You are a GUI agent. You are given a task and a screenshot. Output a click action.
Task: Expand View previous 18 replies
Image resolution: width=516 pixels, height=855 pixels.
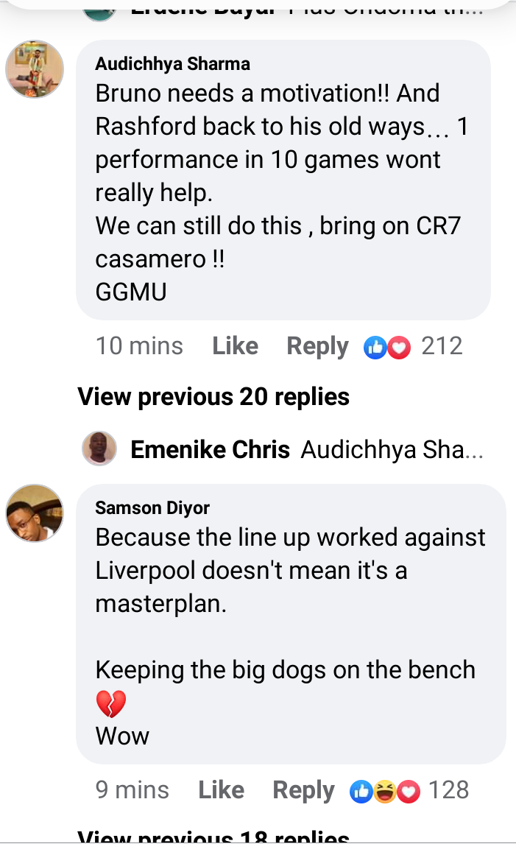213,837
